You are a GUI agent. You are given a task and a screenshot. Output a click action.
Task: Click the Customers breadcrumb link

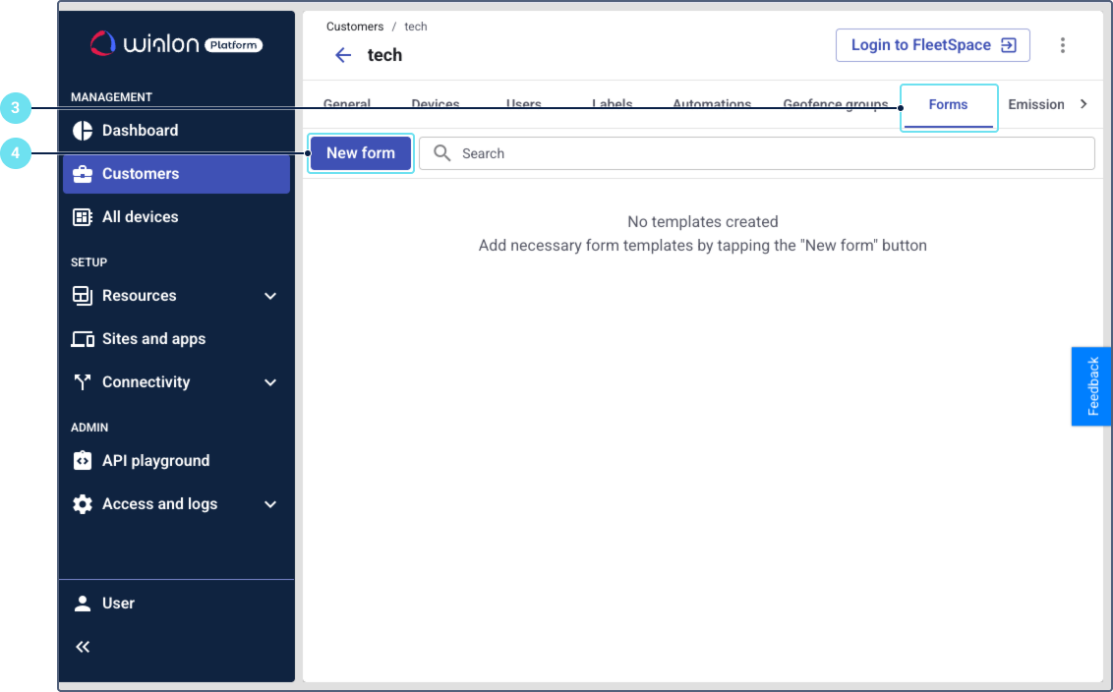point(355,27)
